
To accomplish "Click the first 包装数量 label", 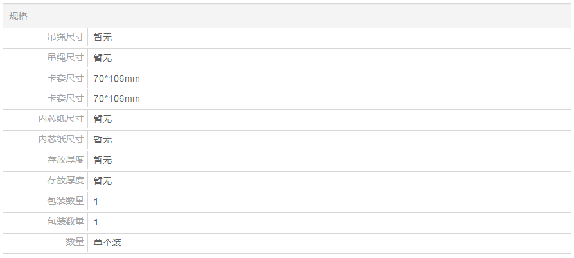I will click(66, 201).
